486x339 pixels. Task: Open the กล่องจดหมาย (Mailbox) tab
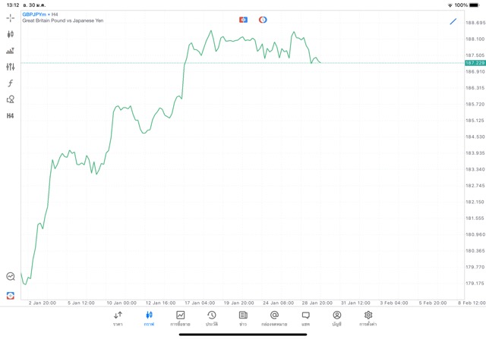[274, 319]
